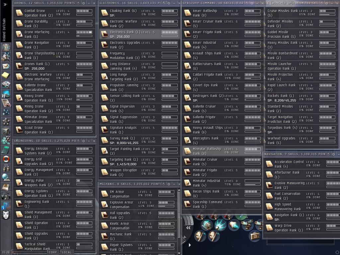Select the Target Painting skill row
The image size is (340, 255).
tap(139, 151)
